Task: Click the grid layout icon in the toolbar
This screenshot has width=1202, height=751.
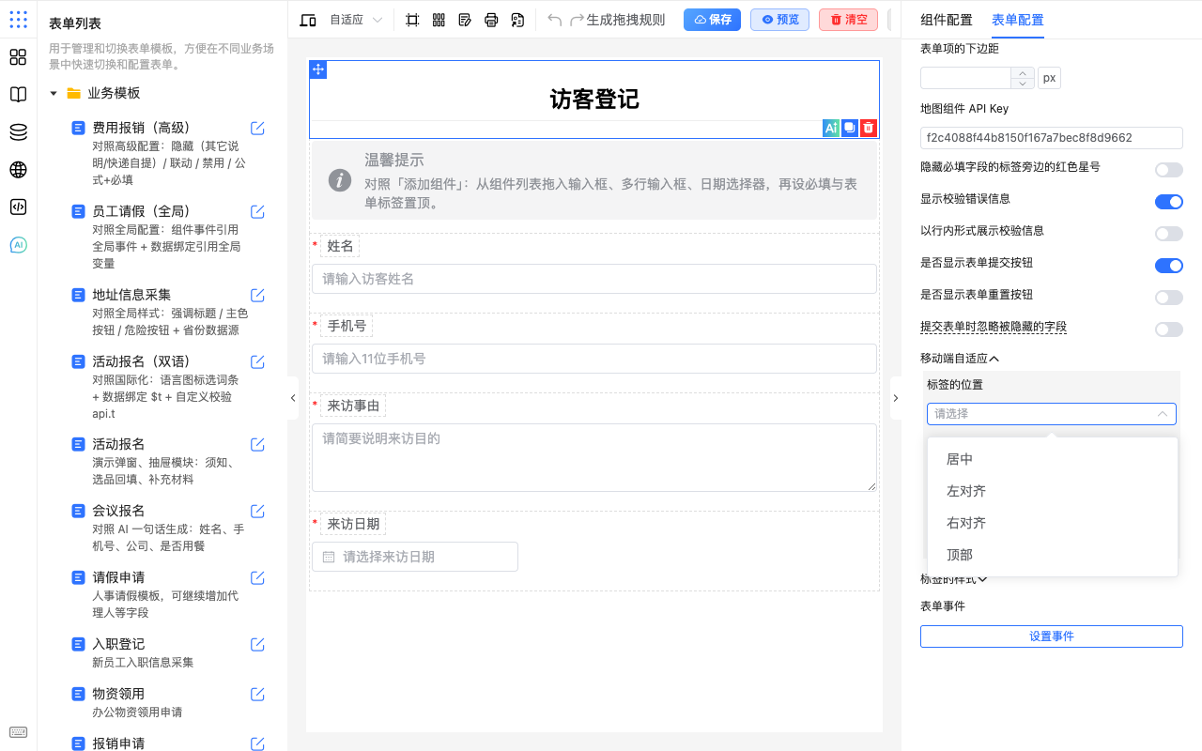Action: pos(439,20)
